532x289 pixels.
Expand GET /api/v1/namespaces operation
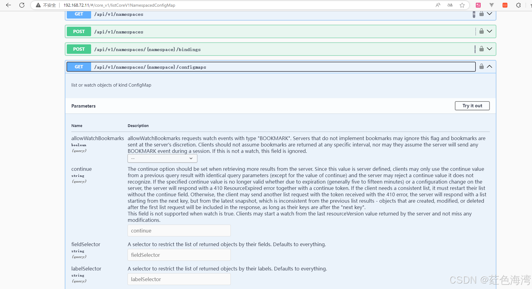(489, 14)
